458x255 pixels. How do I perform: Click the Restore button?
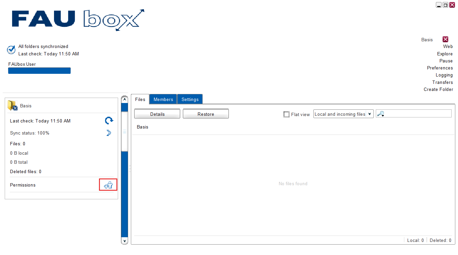tap(206, 114)
